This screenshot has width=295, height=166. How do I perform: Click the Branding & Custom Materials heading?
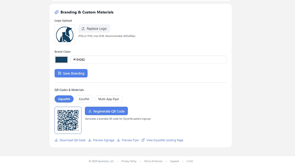point(87,12)
